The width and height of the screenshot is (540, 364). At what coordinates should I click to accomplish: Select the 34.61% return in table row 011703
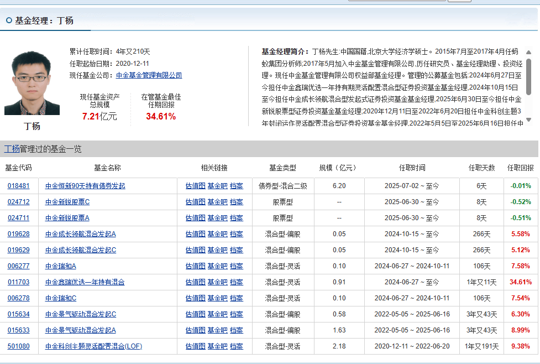pos(520,282)
